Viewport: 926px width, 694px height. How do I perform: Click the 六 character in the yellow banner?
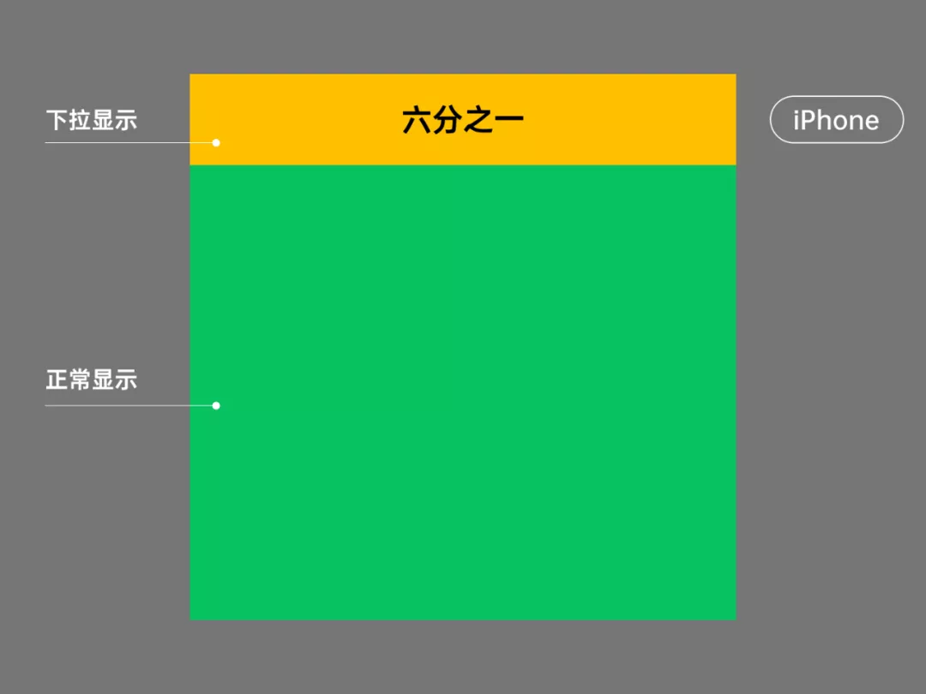pos(417,121)
